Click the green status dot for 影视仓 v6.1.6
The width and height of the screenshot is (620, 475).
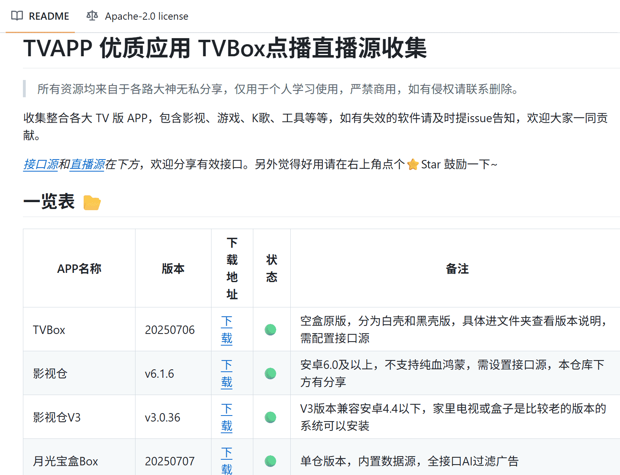[271, 373]
